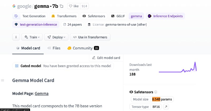Viewport: 211px width, 111px height.
Task: Click the Google logo icon
Action: click(14, 6)
